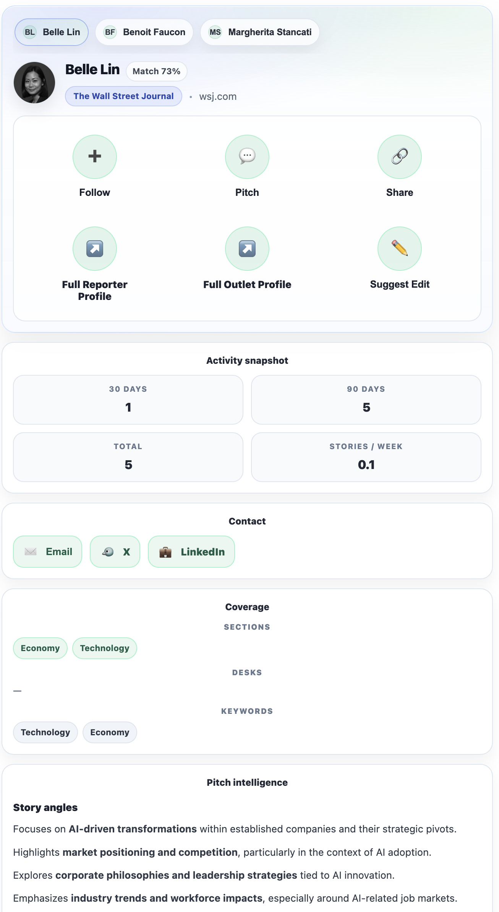Image resolution: width=499 pixels, height=912 pixels.
Task: Click the Match 73% badge
Action: click(x=156, y=71)
